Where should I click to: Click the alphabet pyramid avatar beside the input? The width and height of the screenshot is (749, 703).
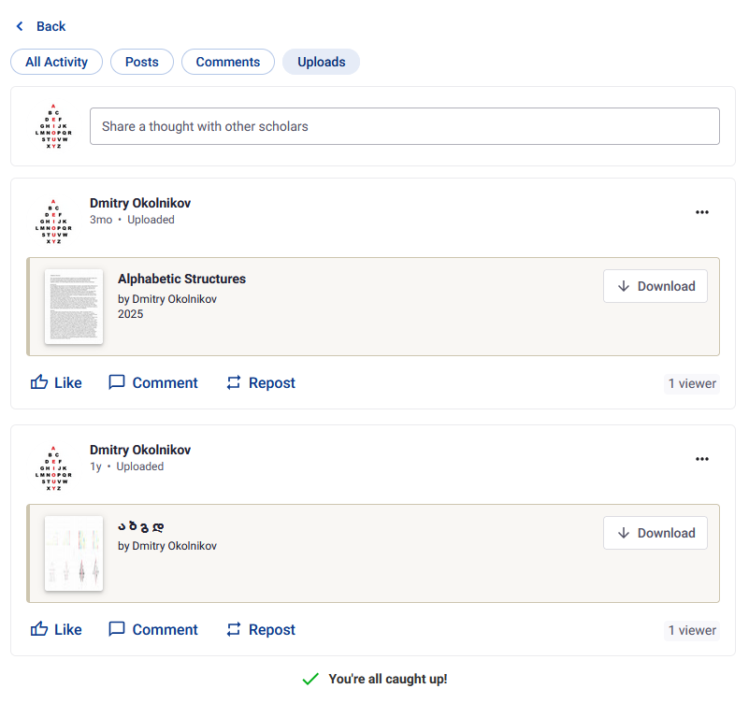pos(53,126)
